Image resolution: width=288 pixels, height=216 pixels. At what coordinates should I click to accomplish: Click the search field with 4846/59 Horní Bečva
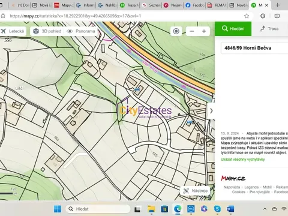(x=254, y=48)
